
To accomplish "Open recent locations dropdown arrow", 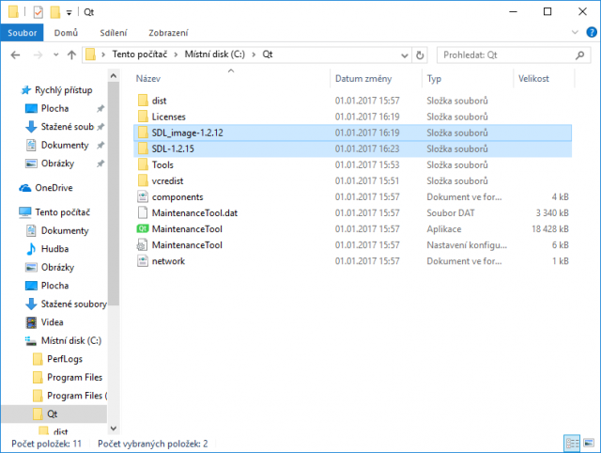I will (x=56, y=55).
